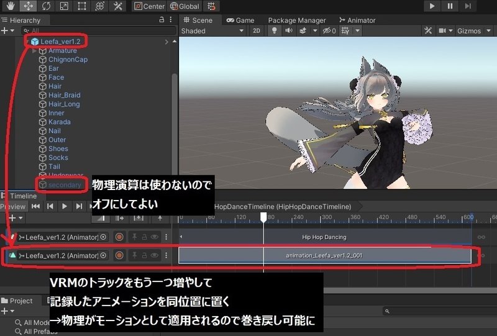Toggle scene audio
This screenshot has height=336, width=497.
point(289,31)
